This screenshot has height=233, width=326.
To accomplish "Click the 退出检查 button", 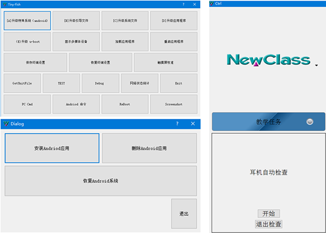I will tap(268, 224).
